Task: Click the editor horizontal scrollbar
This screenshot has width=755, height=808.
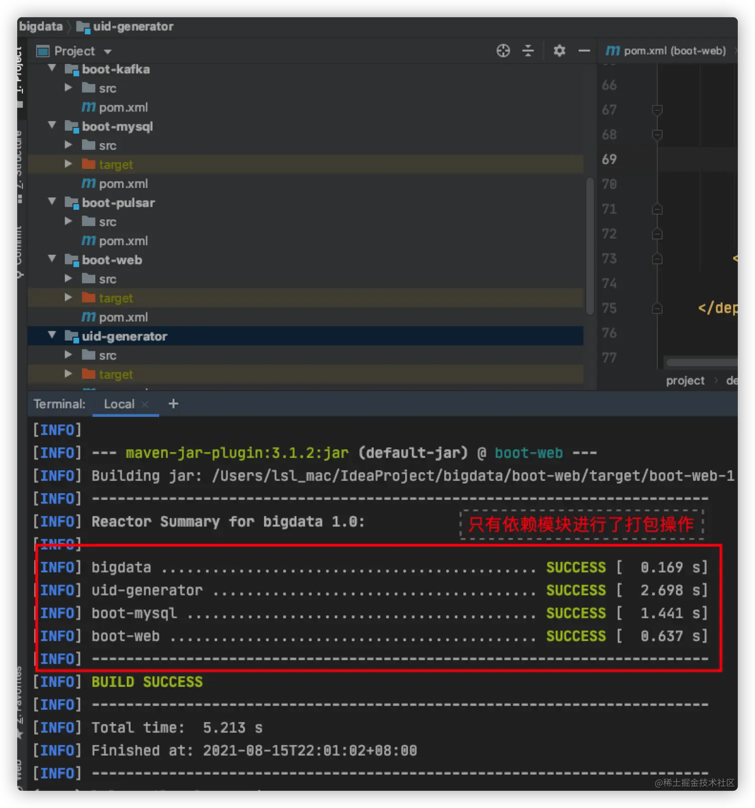Action: click(x=702, y=363)
